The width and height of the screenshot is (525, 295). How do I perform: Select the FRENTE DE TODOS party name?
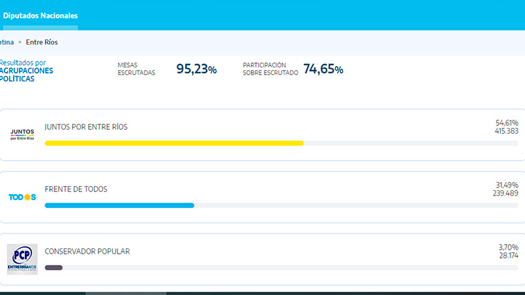[76, 189]
